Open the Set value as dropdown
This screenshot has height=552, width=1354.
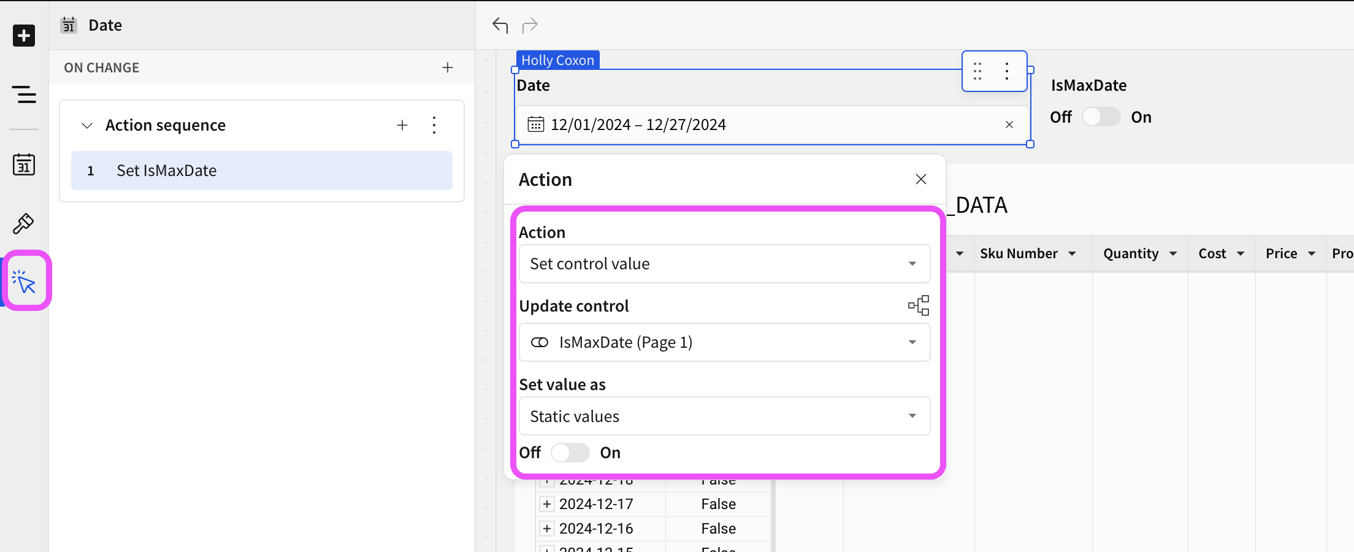(x=724, y=416)
